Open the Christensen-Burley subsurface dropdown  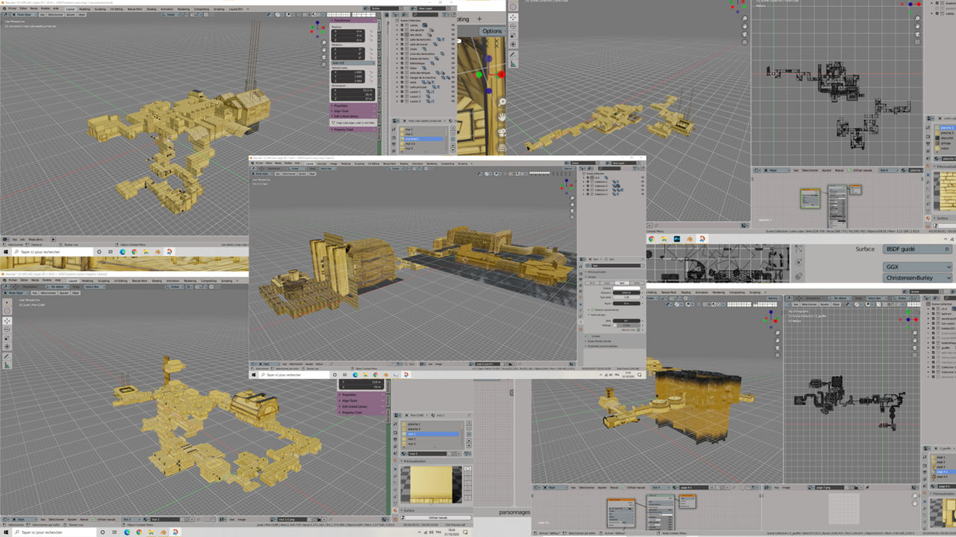(918, 277)
